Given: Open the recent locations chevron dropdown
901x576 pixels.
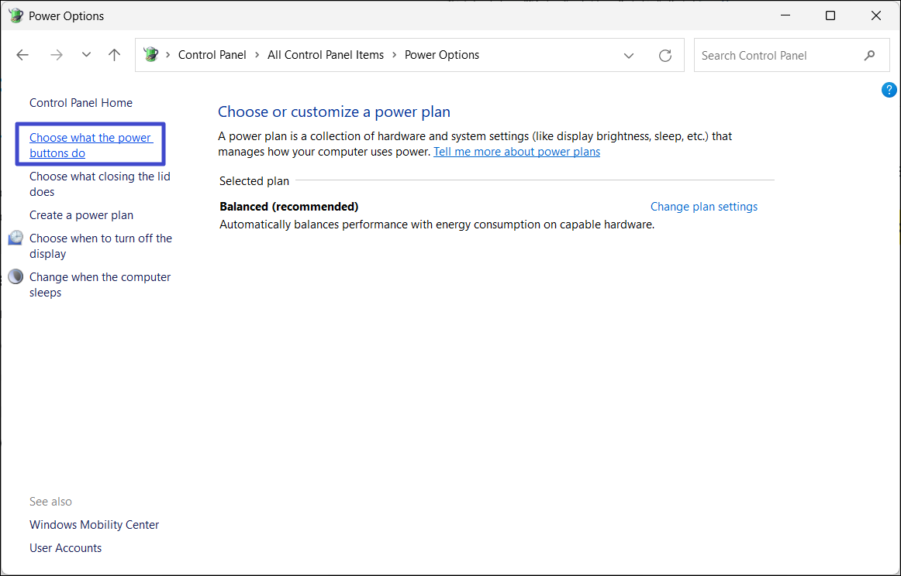Looking at the screenshot, I should pos(86,55).
